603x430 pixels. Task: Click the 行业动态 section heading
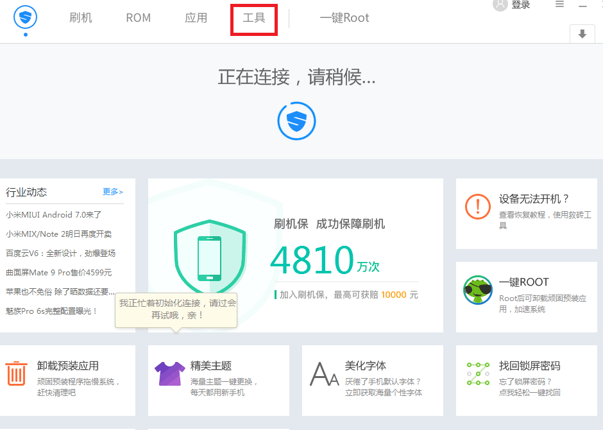(x=26, y=192)
